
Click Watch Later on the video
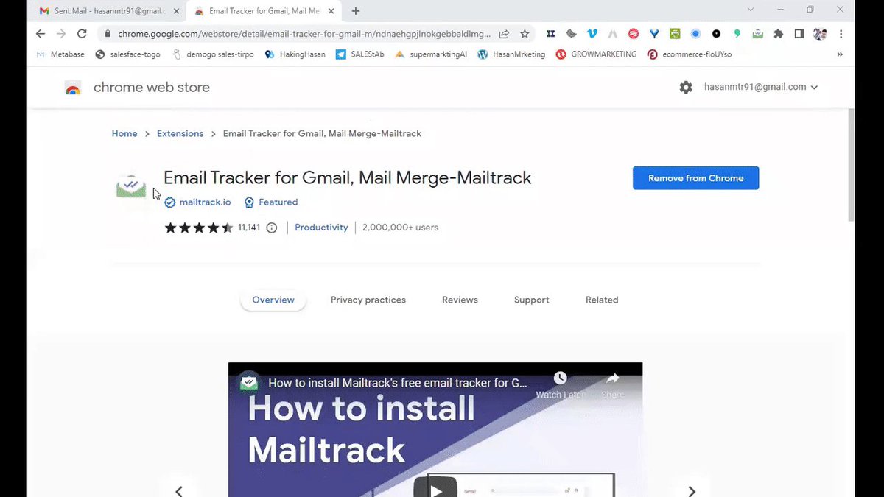pyautogui.click(x=560, y=385)
